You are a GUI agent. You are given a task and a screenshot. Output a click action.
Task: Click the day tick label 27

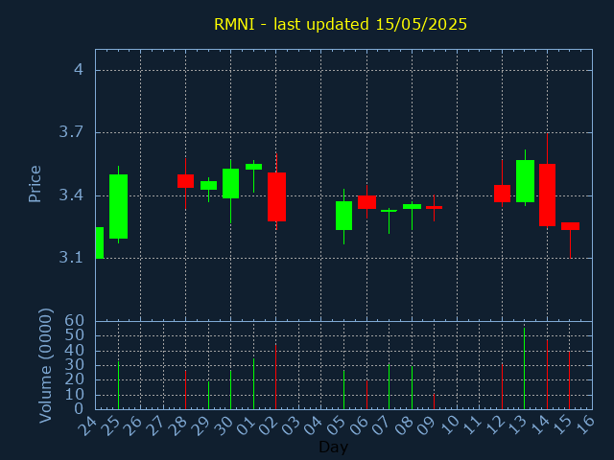click(x=154, y=425)
